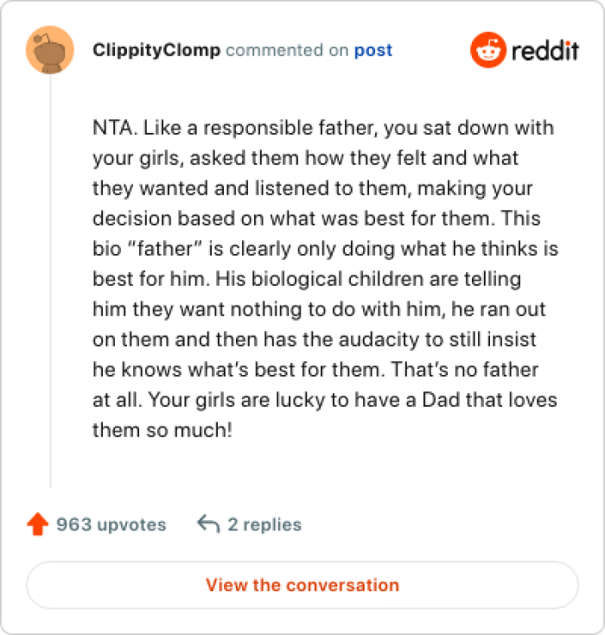The width and height of the screenshot is (605, 635).
Task: Click the last line "them so much!"
Action: 162,430
